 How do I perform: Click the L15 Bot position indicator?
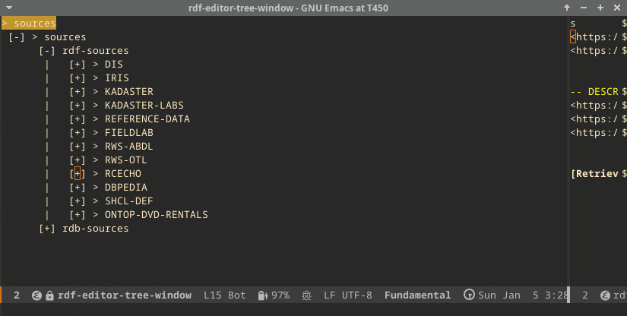click(x=225, y=295)
